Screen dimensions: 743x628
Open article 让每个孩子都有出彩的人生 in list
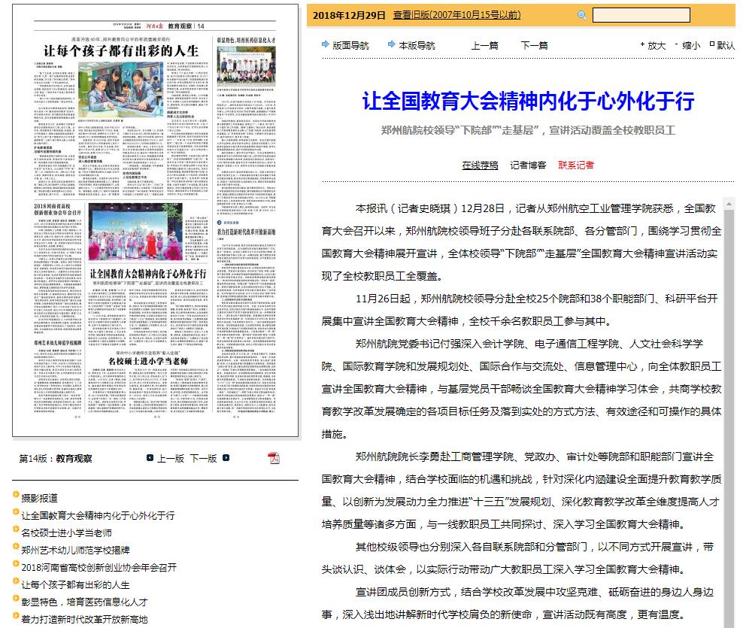pos(75,584)
